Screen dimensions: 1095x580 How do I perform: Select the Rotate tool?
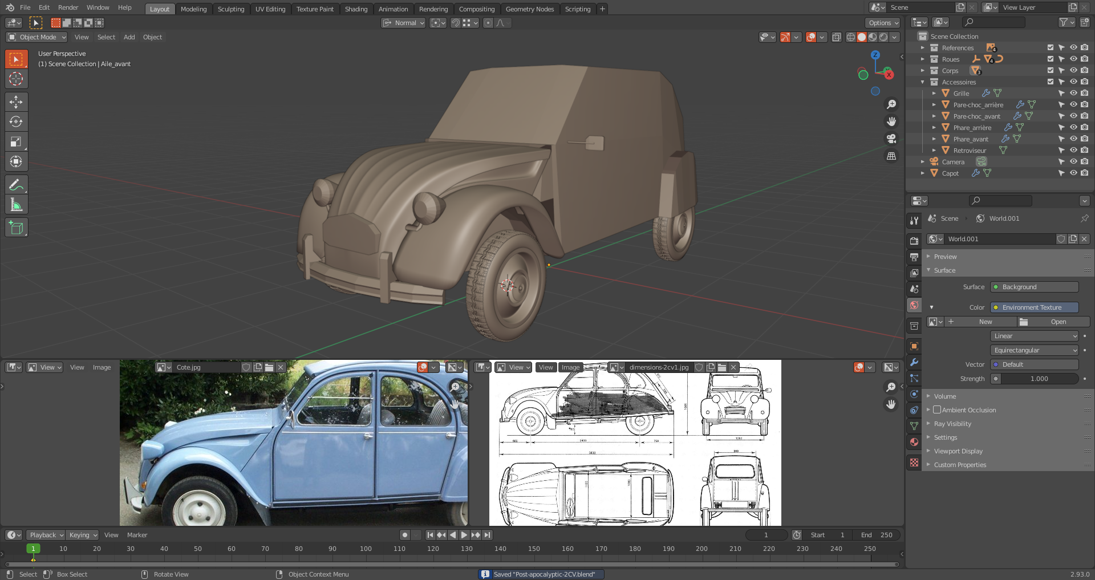coord(16,122)
